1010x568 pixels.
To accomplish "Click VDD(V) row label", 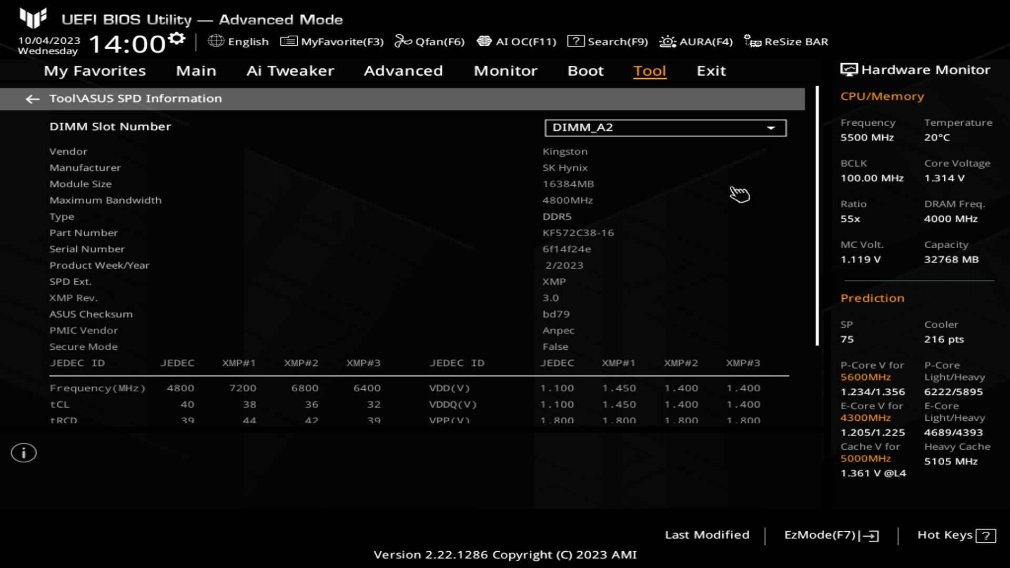I will (449, 388).
